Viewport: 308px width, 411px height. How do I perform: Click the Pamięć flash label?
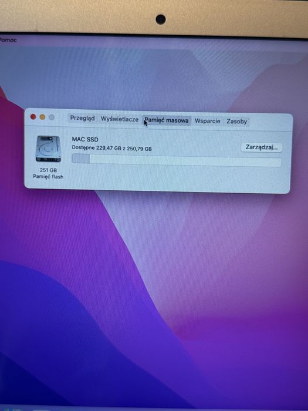click(x=48, y=177)
